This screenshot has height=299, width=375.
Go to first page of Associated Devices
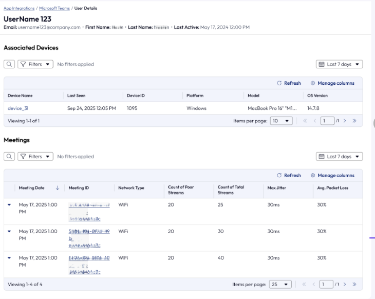click(x=305, y=121)
